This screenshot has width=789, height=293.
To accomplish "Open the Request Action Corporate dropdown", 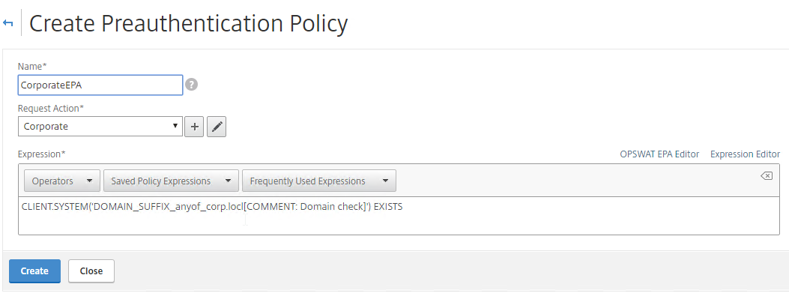I will click(x=100, y=127).
